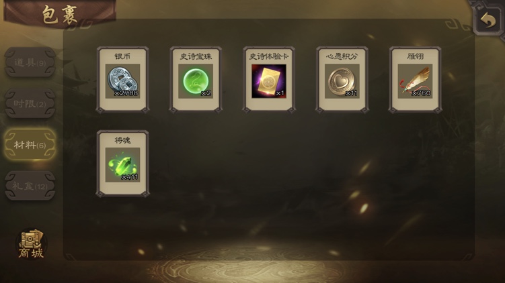Open the 商城 shop chest icon
This screenshot has width=505, height=283.
(x=31, y=244)
